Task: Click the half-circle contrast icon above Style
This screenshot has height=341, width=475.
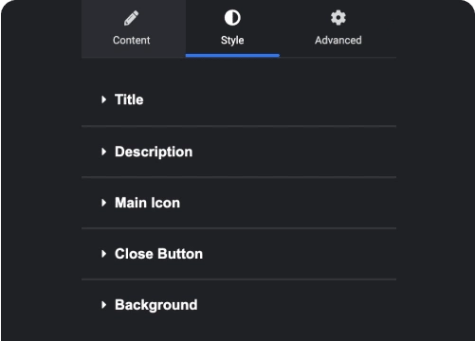Action: [x=232, y=18]
